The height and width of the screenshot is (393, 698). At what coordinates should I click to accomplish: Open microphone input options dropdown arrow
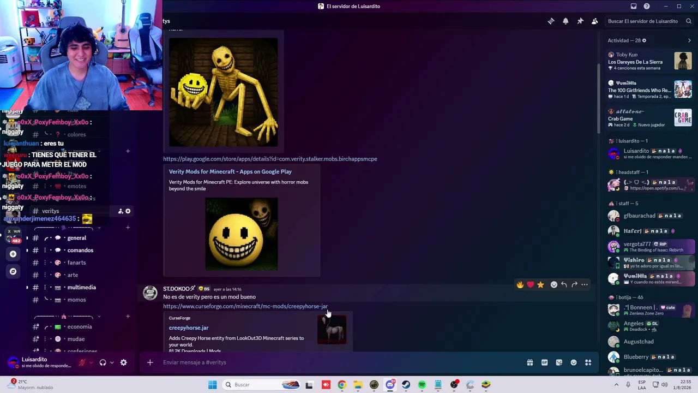tap(91, 362)
